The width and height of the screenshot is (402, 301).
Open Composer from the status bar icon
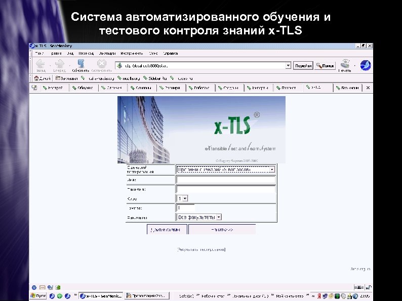pos(50,287)
